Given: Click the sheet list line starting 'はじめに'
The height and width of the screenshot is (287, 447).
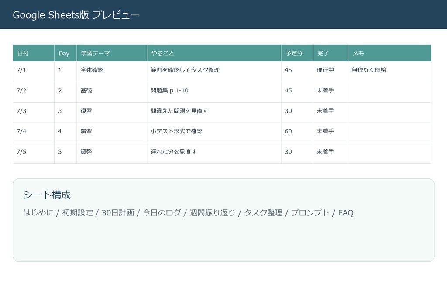Looking at the screenshot, I should click(x=188, y=213).
